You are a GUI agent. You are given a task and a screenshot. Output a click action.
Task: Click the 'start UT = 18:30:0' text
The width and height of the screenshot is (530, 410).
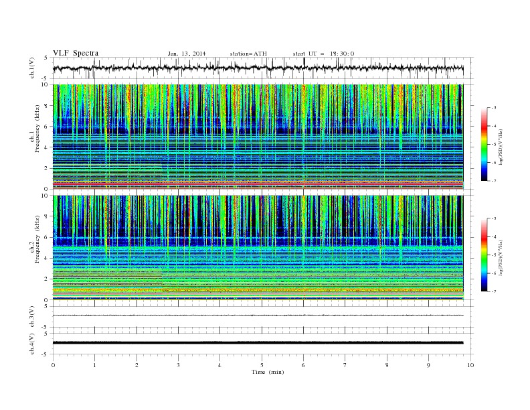tap(323, 54)
